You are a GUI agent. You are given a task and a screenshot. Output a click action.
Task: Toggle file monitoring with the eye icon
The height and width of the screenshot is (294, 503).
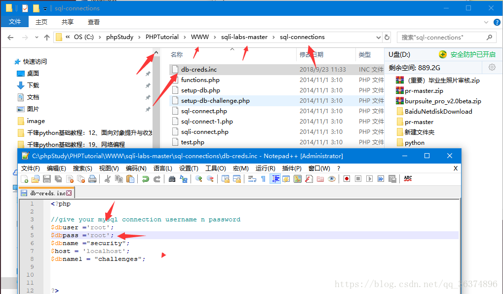(332, 179)
